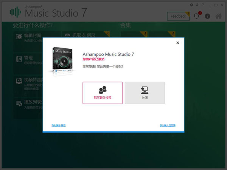Open the 管理 music note icon
The height and width of the screenshot is (170, 227).
point(19,59)
